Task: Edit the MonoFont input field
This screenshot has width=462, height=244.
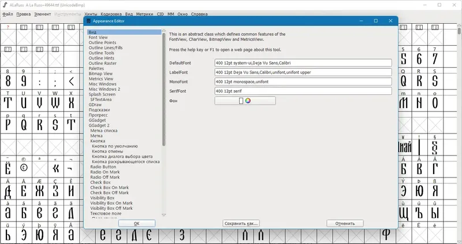Action: [303, 82]
